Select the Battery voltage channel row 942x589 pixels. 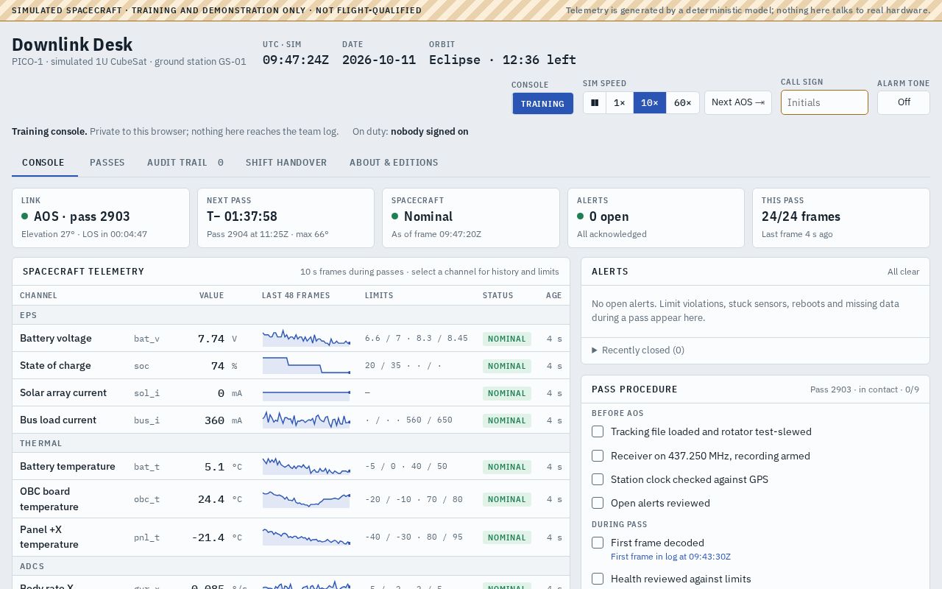tap(291, 339)
